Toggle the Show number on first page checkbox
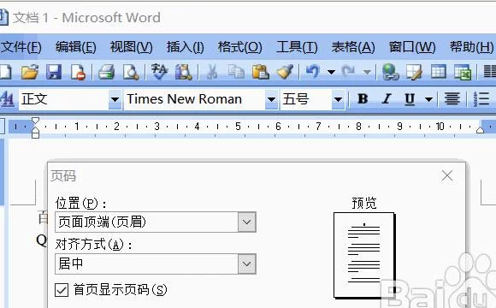Viewport: 496px width, 308px height. [62, 290]
